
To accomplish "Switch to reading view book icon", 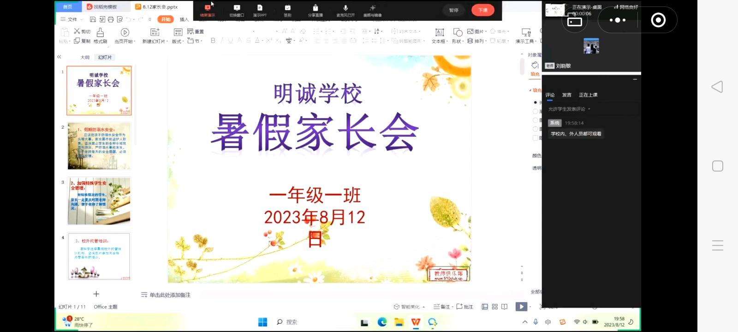I will pos(505,307).
